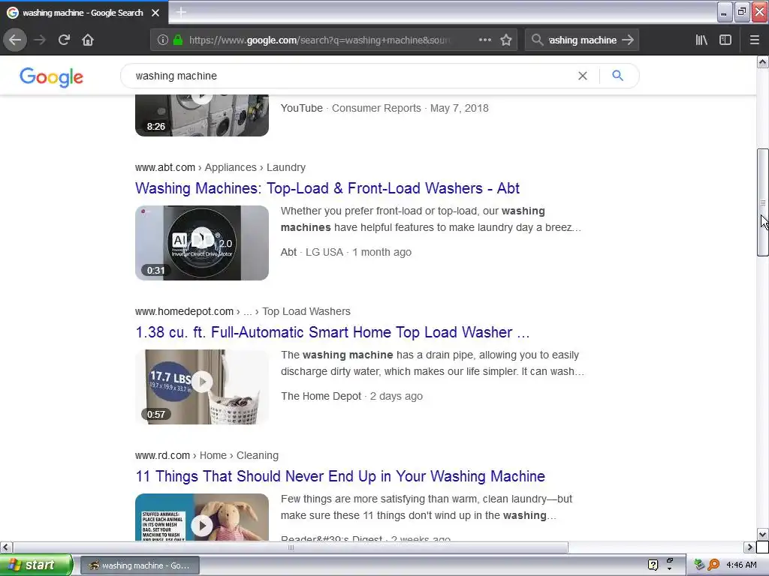Click the 'Consumer Reports' source text
Screen dimensions: 769x576
[x=376, y=108]
